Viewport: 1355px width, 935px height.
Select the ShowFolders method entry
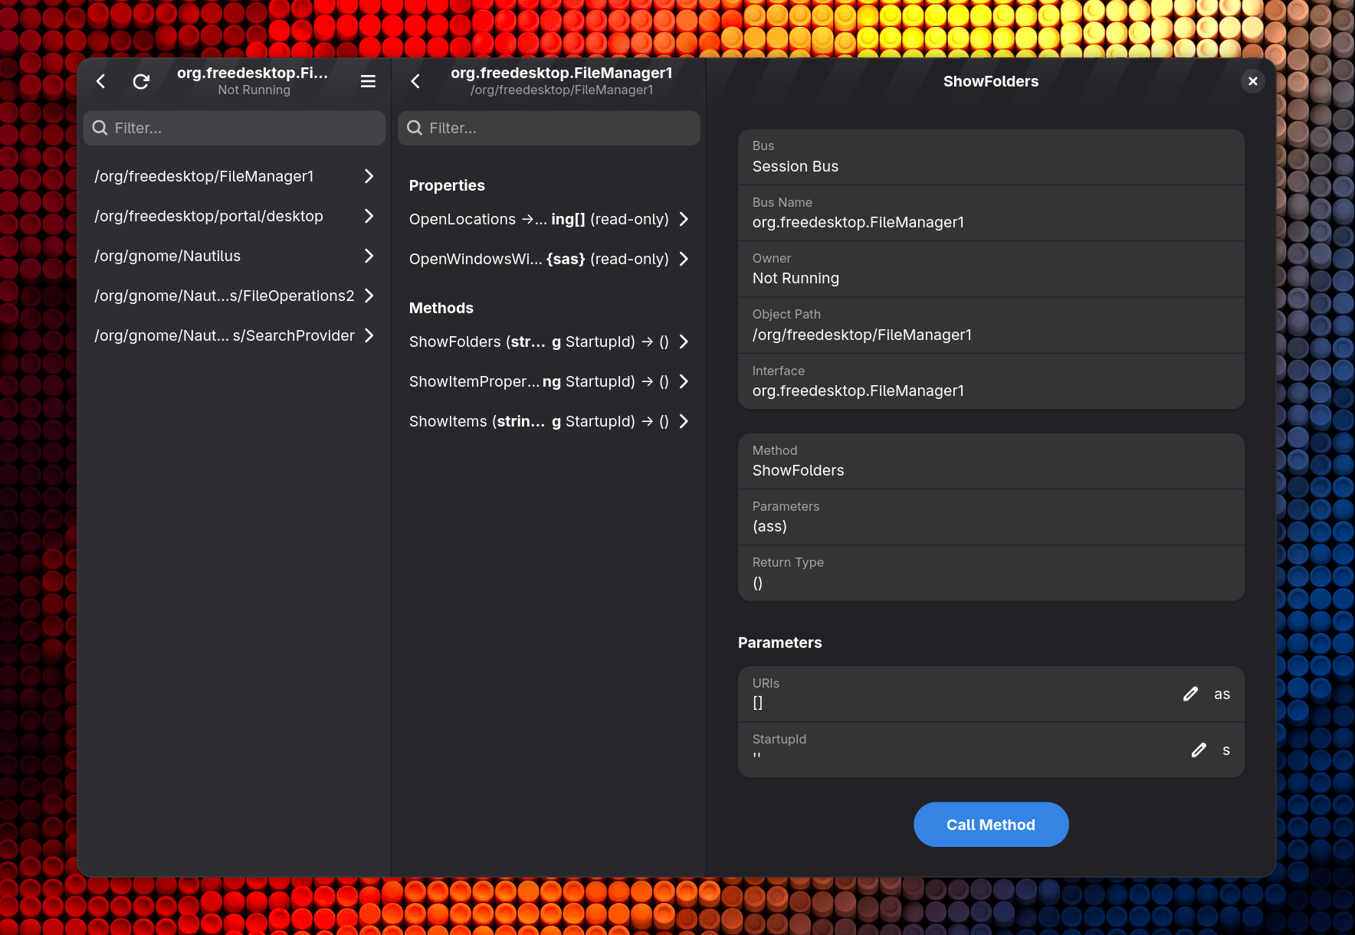click(x=548, y=342)
